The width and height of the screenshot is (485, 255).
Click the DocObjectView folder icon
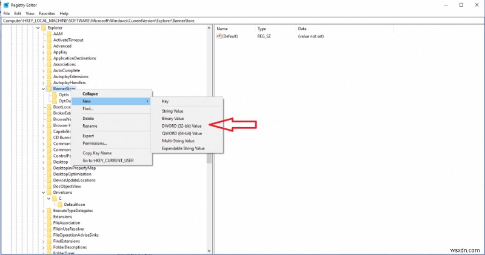49,187
